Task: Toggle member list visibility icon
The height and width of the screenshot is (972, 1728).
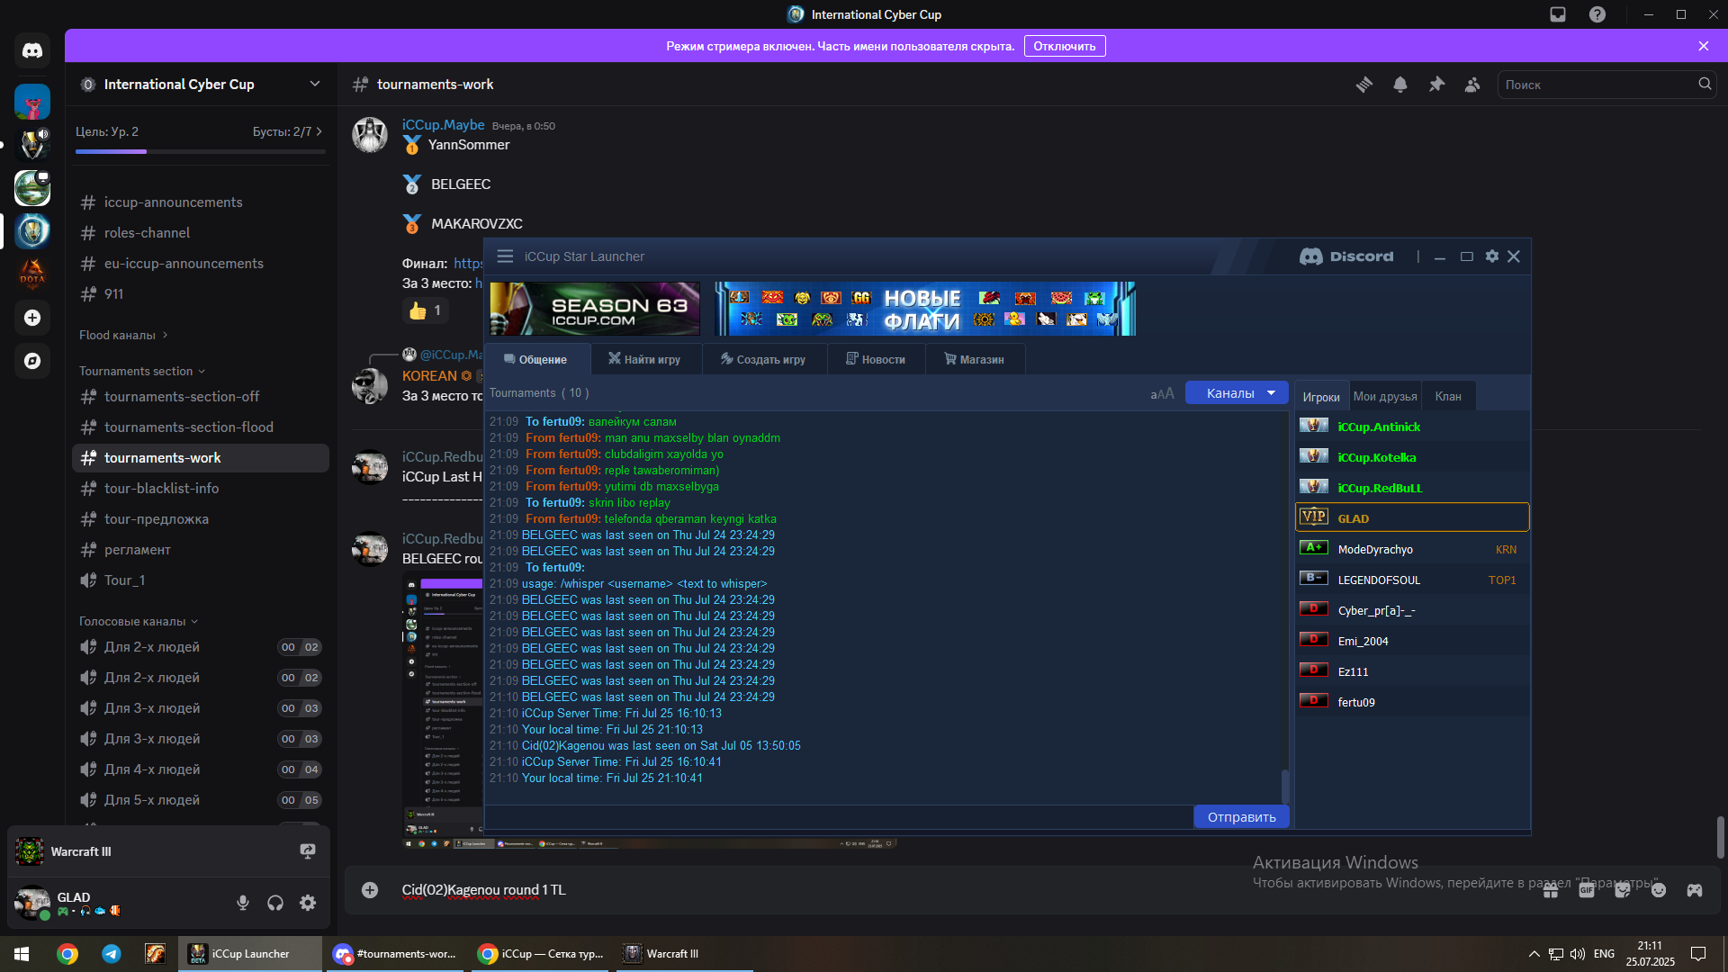Action: [x=1472, y=85]
